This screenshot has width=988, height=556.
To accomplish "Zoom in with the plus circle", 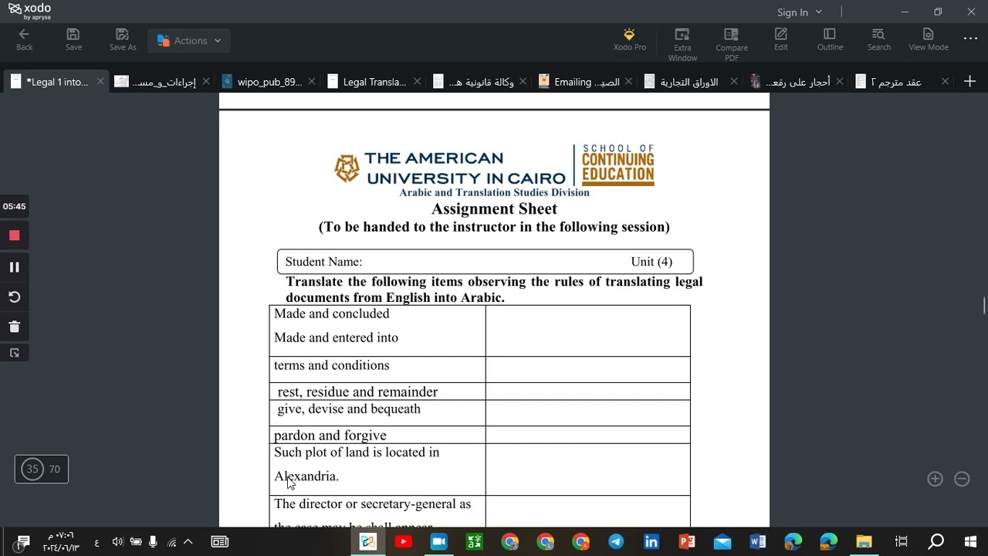I will click(935, 479).
